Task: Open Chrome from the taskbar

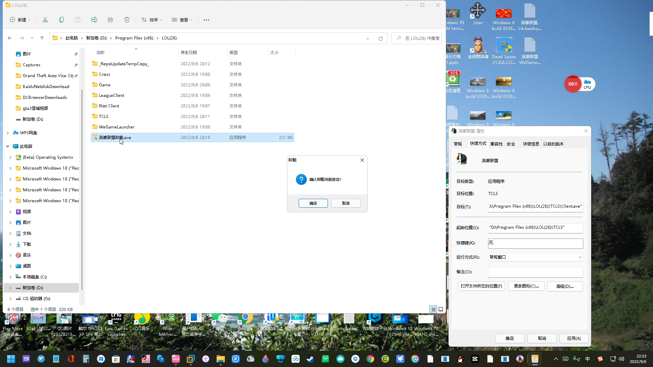Action: pos(370,359)
